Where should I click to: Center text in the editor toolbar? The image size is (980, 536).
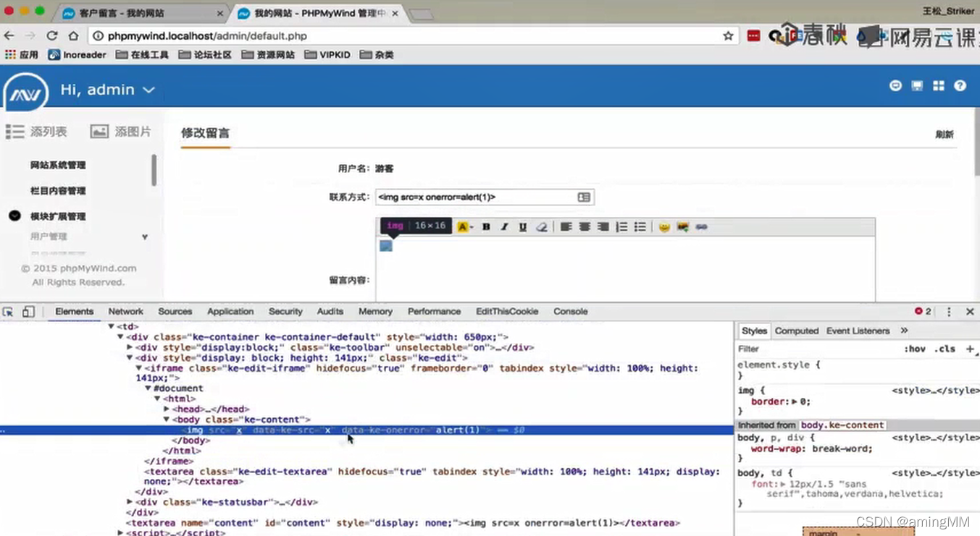pos(585,226)
